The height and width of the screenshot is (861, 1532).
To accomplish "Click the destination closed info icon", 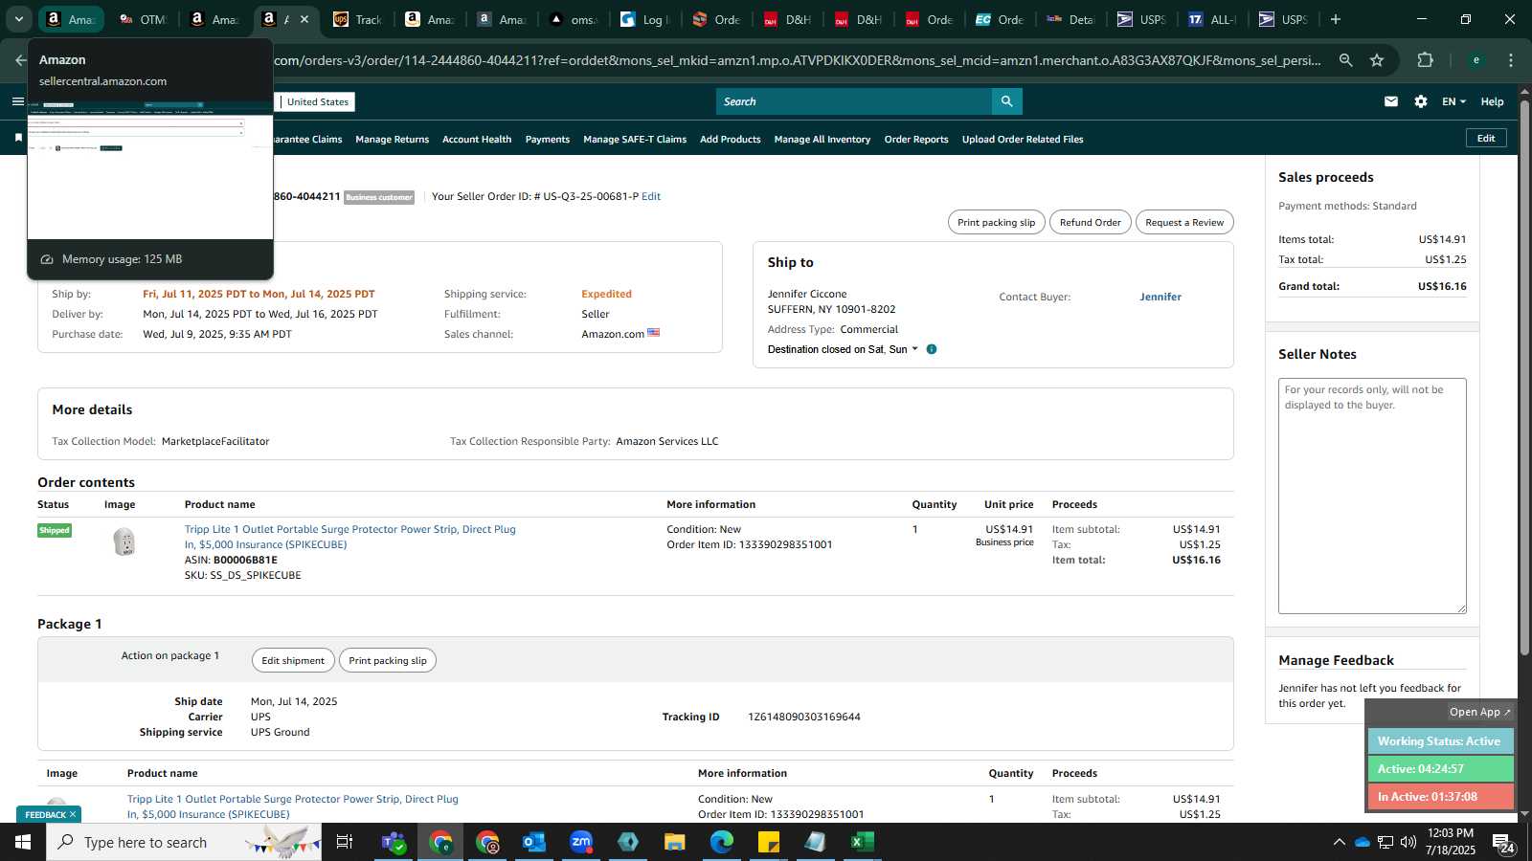I will (932, 349).
